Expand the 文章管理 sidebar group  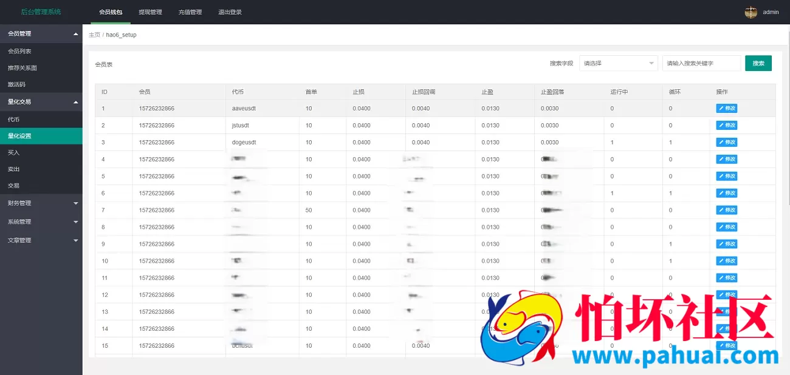click(41, 240)
